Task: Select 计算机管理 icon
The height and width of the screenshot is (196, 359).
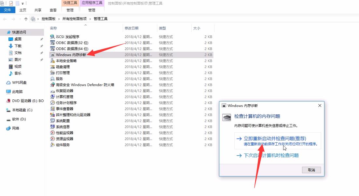Action: (x=52, y=97)
